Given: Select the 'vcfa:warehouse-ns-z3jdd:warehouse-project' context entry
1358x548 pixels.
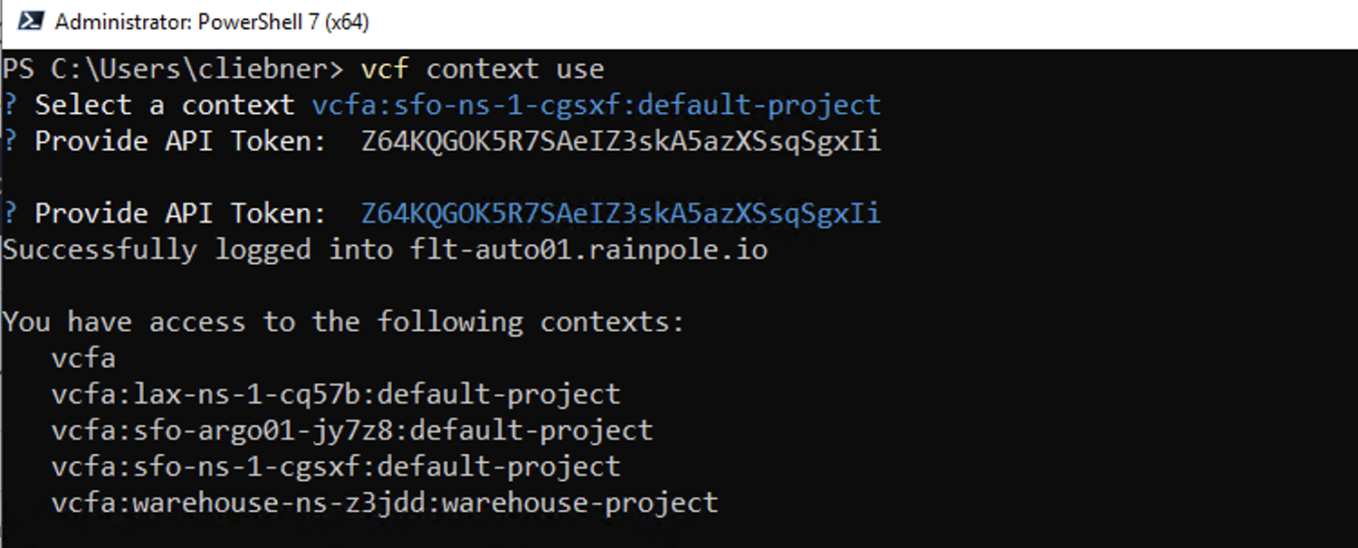Looking at the screenshot, I should (x=385, y=503).
